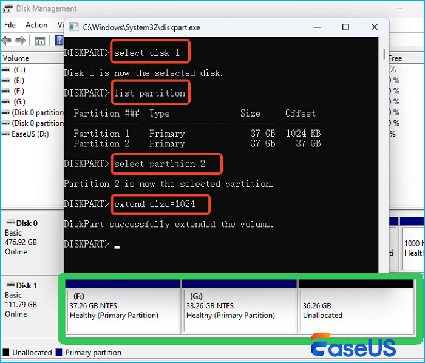Screen dimensions: 425x363
Task: Select the (E:) volume drive icon
Action: click(x=5, y=81)
